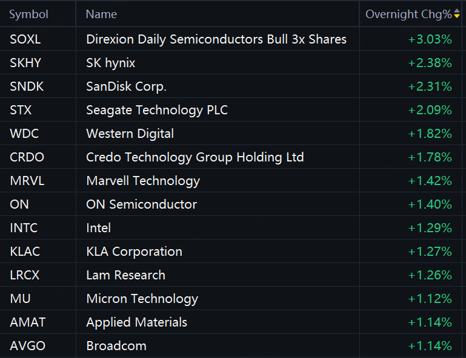Click the Symbol column header

coord(28,15)
